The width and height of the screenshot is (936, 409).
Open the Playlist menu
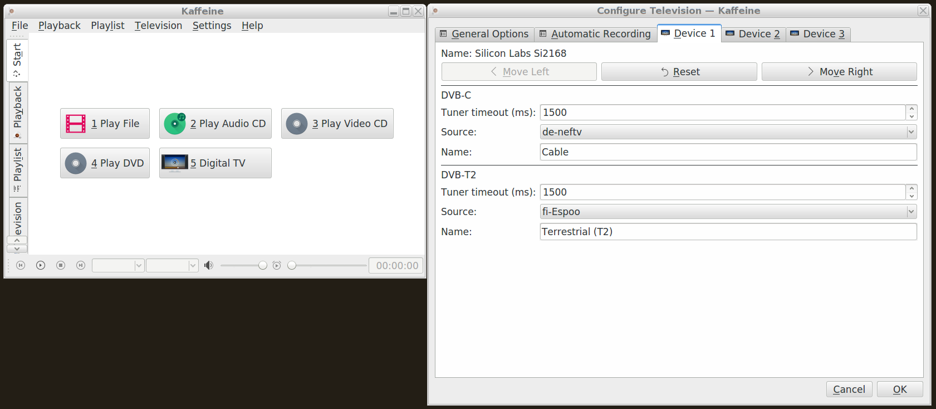(108, 26)
